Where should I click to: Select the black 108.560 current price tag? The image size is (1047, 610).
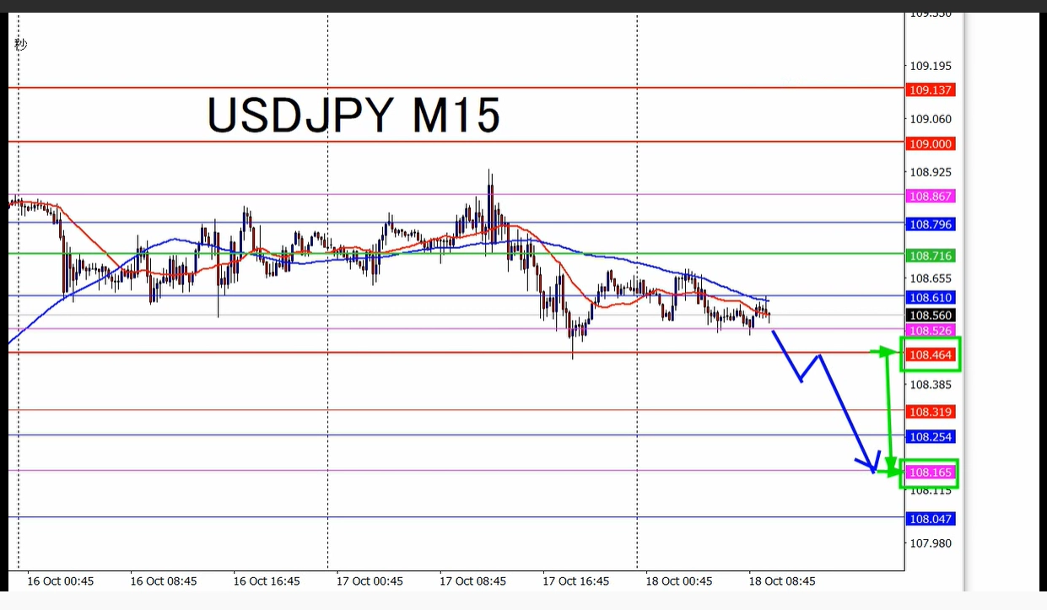pos(930,316)
